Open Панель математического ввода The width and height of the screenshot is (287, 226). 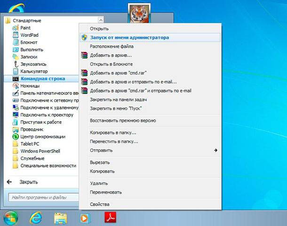(x=45, y=93)
